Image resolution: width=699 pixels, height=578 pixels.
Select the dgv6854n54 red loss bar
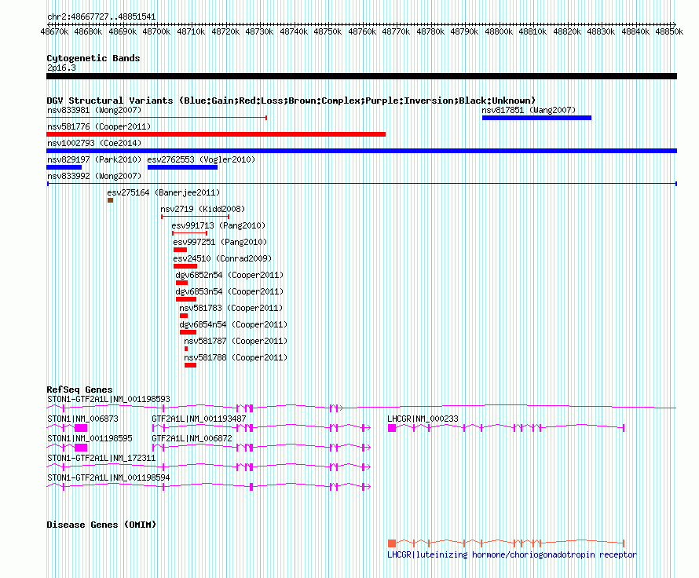pyautogui.click(x=188, y=332)
